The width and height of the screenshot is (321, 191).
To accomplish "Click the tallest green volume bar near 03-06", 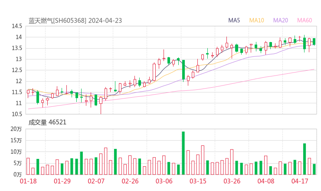I will [183, 153].
